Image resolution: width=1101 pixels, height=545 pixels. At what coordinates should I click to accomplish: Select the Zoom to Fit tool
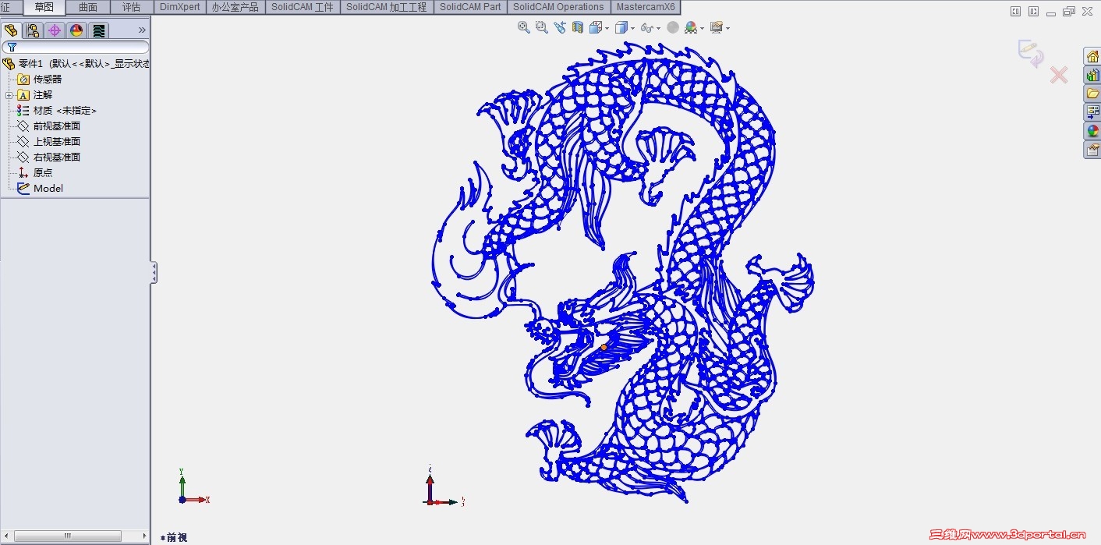pos(523,27)
